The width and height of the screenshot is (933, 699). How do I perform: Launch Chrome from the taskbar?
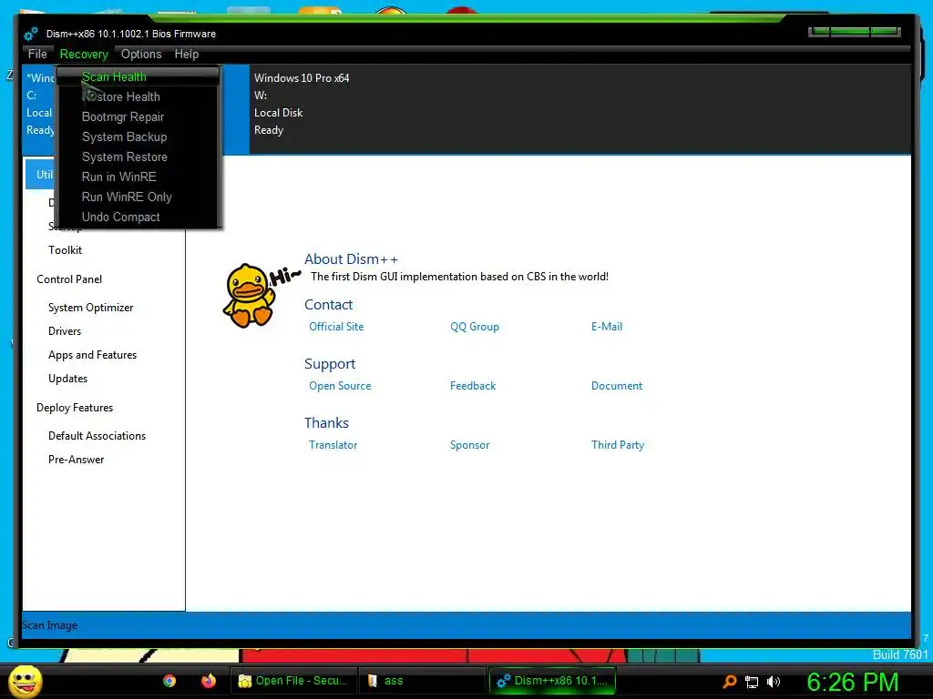click(169, 681)
